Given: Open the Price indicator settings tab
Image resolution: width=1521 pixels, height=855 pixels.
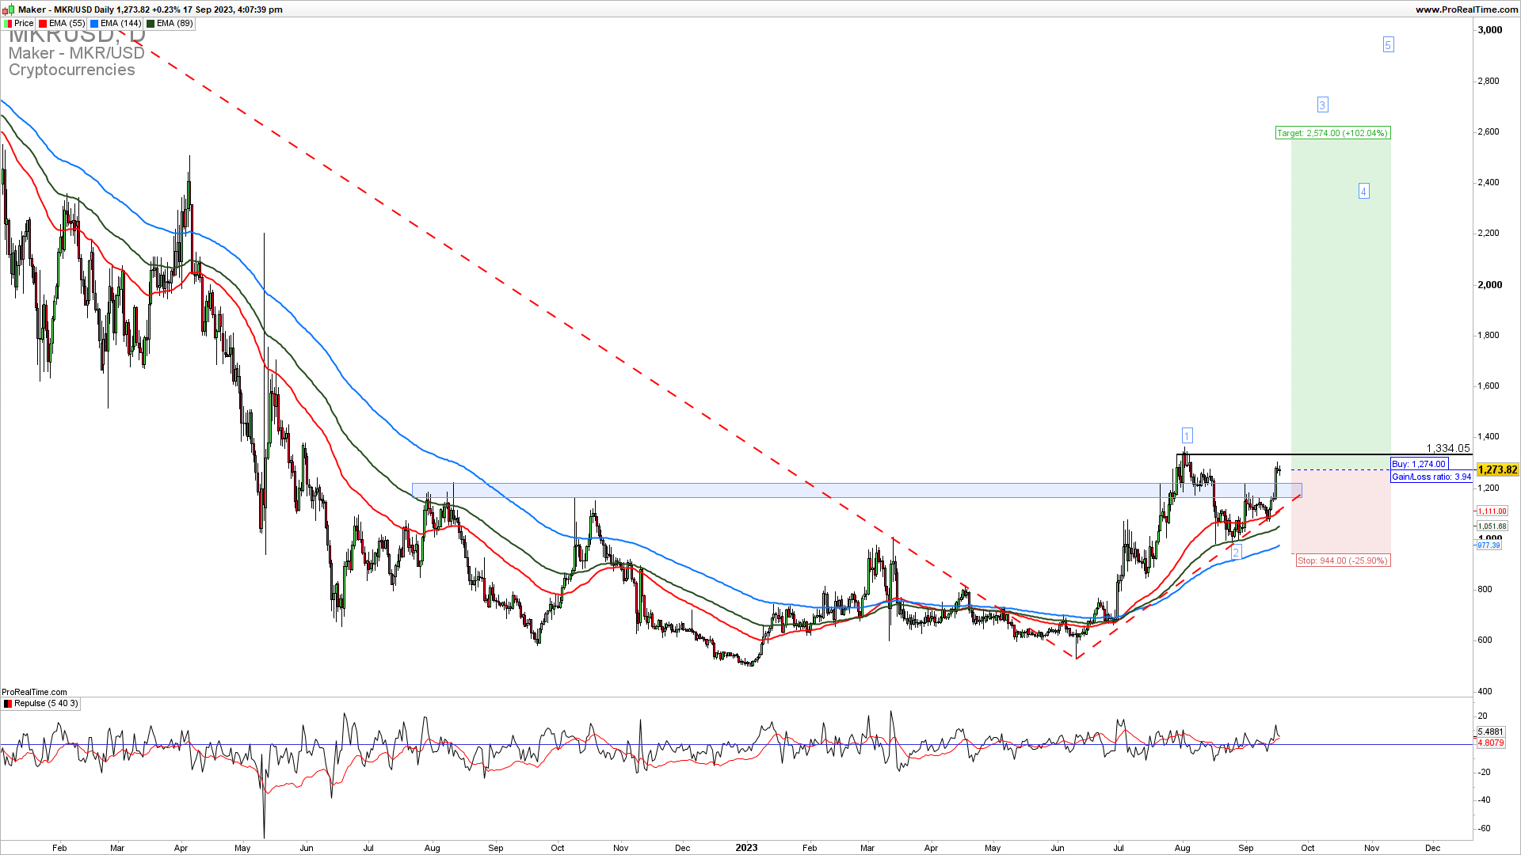Looking at the screenshot, I should coord(19,24).
